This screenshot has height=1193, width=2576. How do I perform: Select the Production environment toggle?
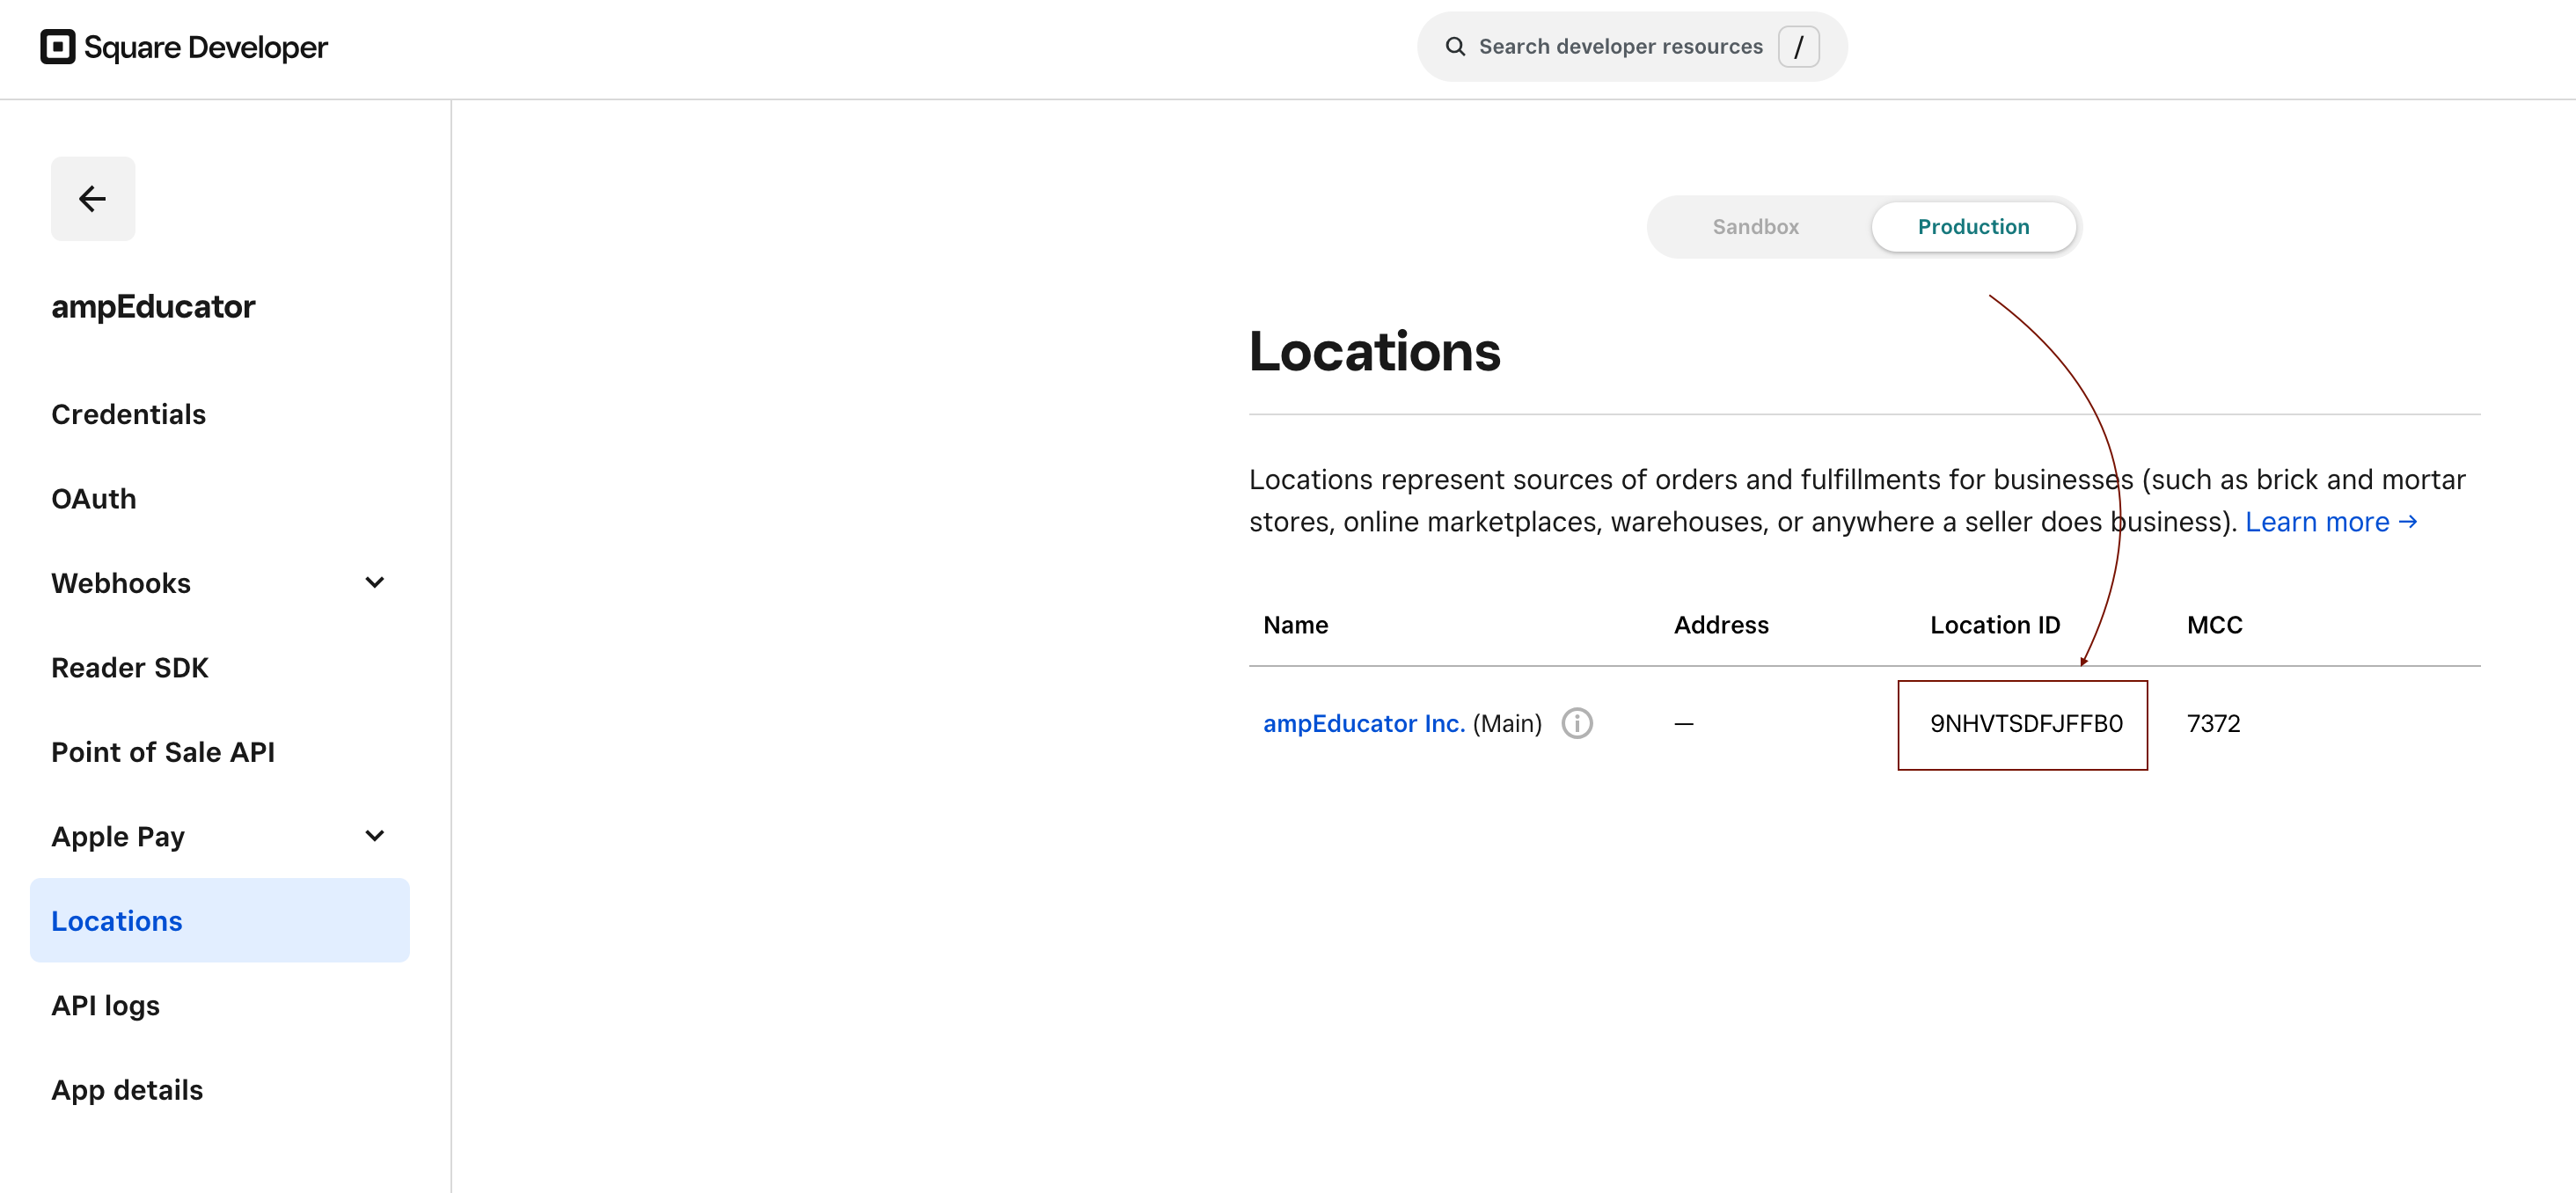[x=1972, y=227]
